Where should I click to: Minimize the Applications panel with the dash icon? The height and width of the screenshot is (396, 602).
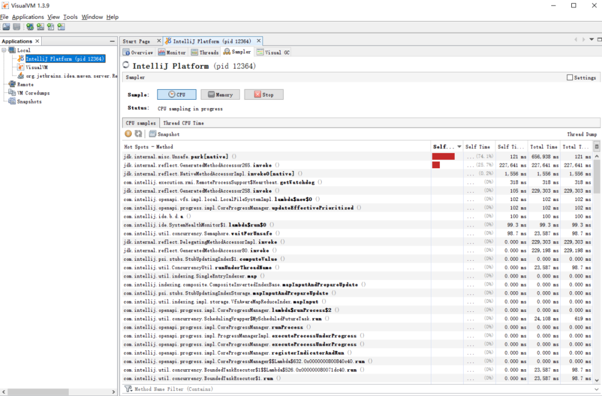point(112,41)
